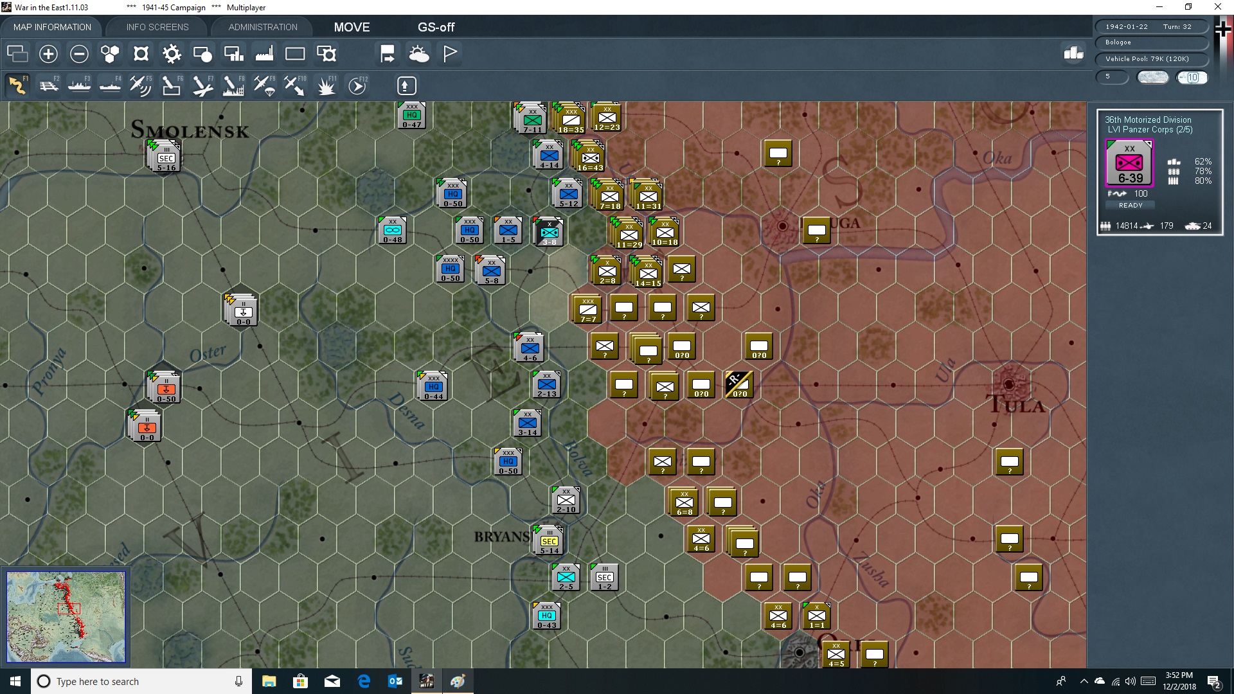Screen dimensions: 1234x694
Task: Select the F8 bomb city mode
Action: 233,85
